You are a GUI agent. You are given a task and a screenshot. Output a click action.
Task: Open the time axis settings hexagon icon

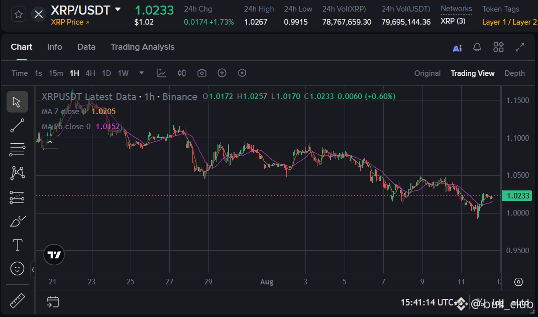tap(518, 282)
